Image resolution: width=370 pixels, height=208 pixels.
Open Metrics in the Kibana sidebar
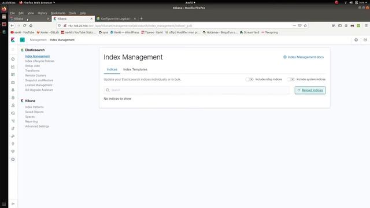(13, 105)
